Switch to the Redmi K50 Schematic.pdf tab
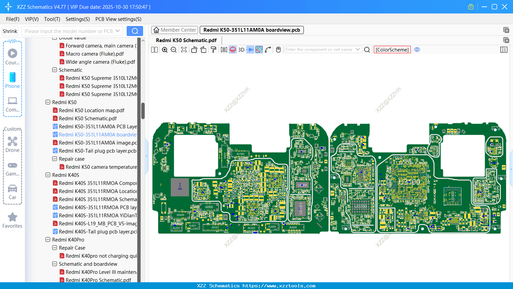The height and width of the screenshot is (289, 513). pyautogui.click(x=186, y=40)
